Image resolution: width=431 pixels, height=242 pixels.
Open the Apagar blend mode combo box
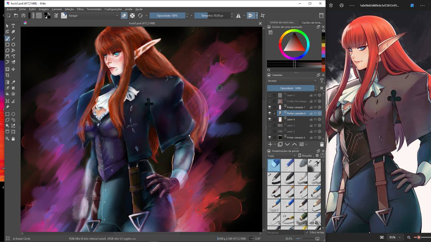coord(93,15)
